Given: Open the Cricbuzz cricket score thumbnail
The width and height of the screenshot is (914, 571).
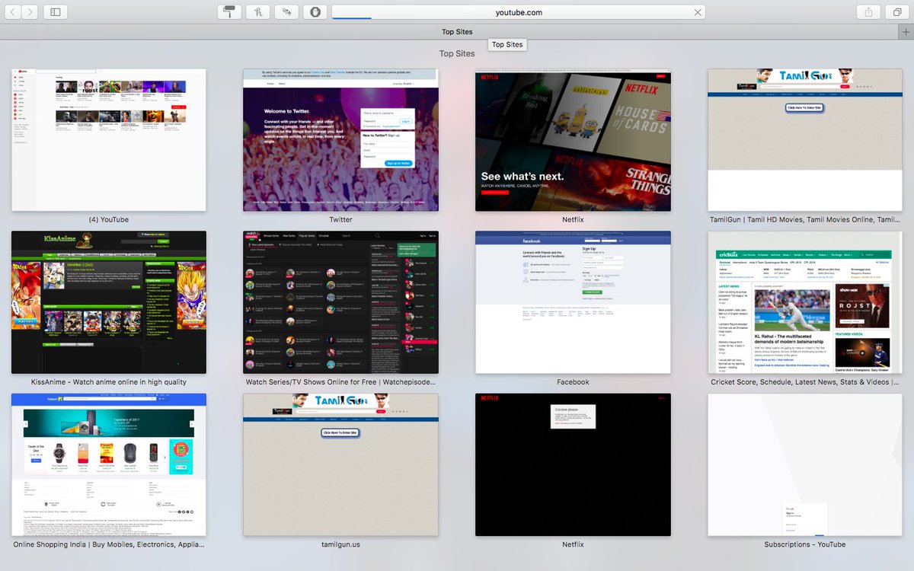Looking at the screenshot, I should point(805,302).
